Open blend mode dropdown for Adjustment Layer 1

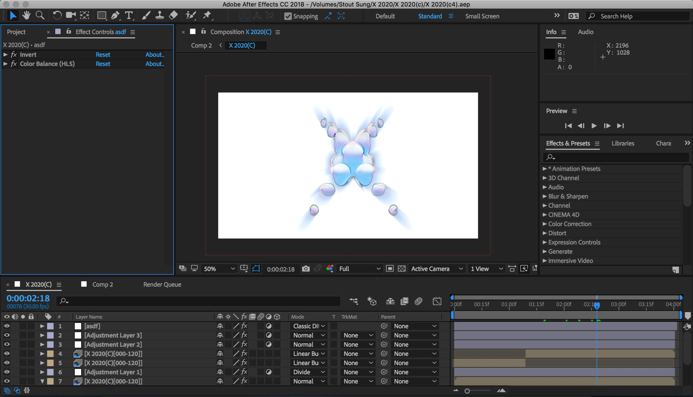309,372
